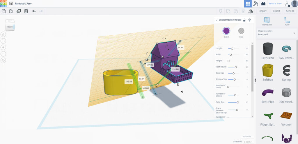Click the Ungroup shapes icon
This screenshot has width=298, height=144.
tap(236, 11)
